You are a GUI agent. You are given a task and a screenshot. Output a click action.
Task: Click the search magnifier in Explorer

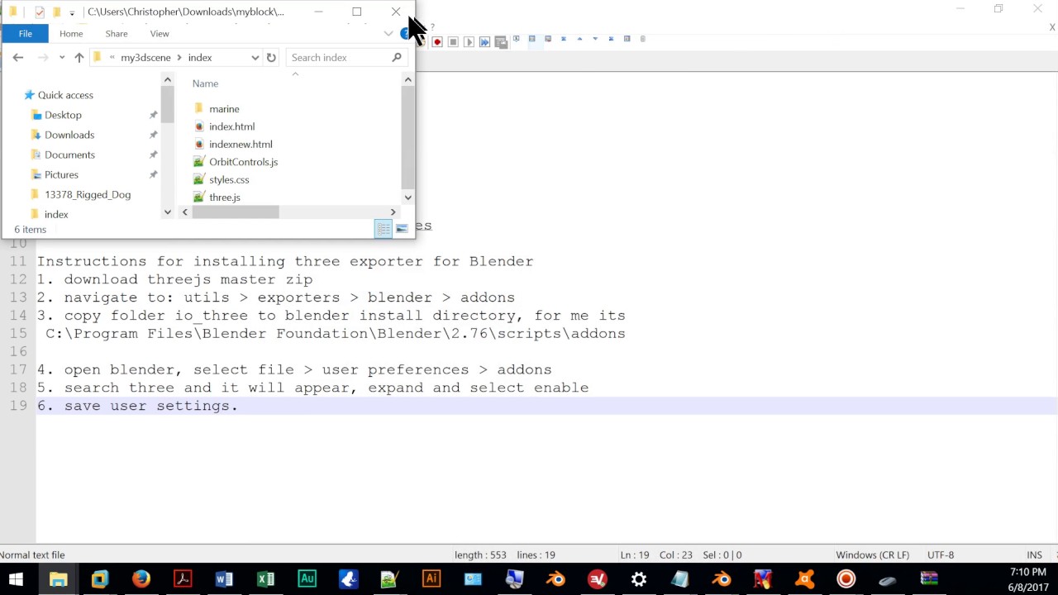pos(397,57)
